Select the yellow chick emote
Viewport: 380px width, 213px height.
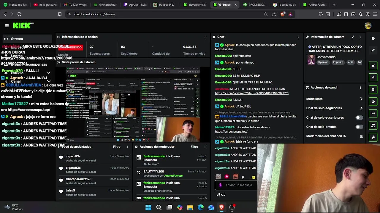click(x=253, y=177)
